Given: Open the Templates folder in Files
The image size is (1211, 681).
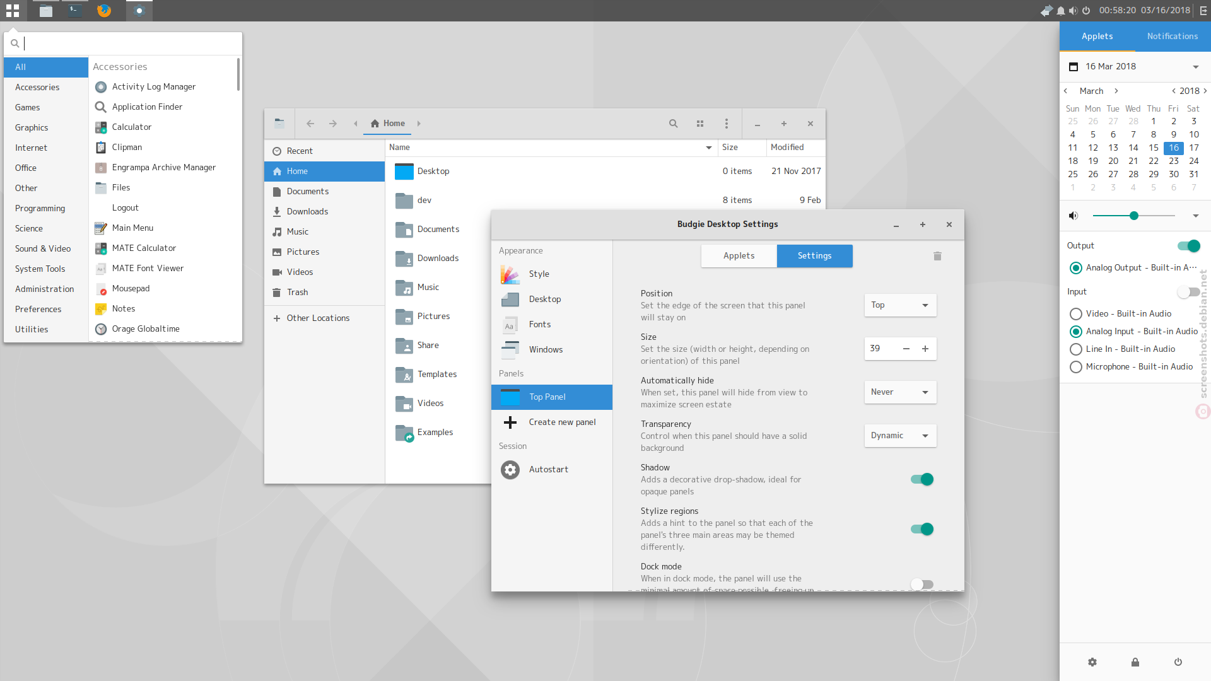Looking at the screenshot, I should [x=436, y=375].
